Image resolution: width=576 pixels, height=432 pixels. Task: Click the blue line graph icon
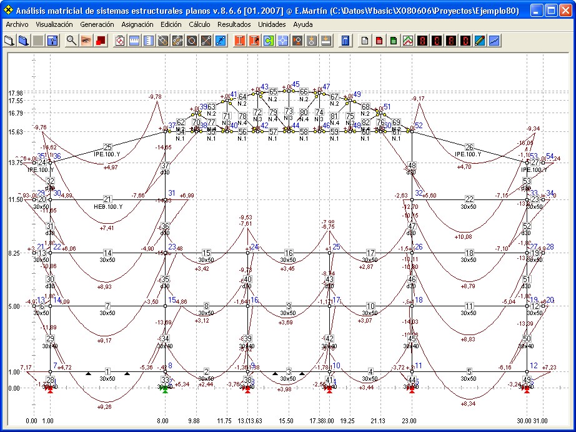(494, 41)
